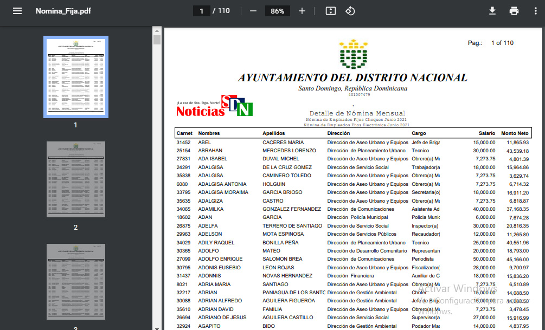Click the Ayuntamiento crest emblem

pyautogui.click(x=353, y=55)
